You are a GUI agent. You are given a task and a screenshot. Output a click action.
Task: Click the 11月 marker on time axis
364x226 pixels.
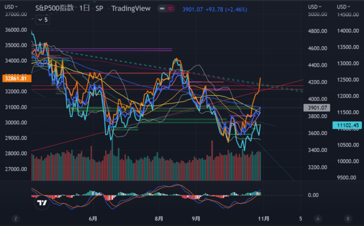click(261, 219)
